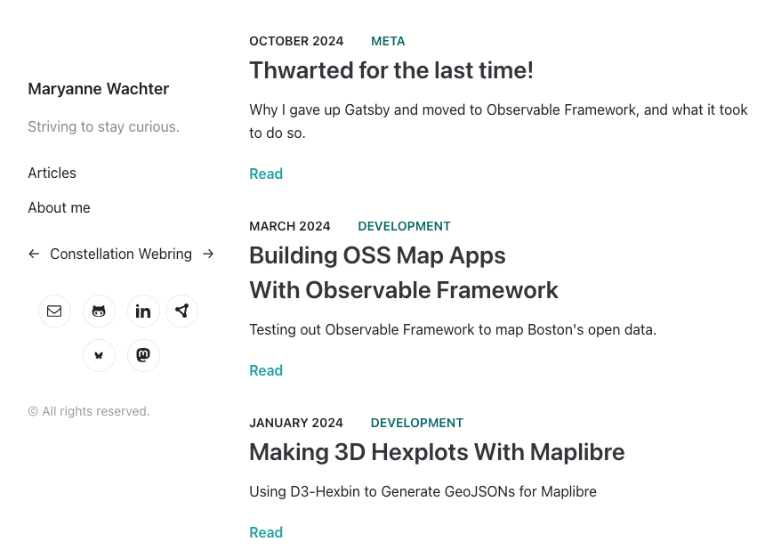Open the LinkedIn profile icon
Screen dimensions: 773x558
pyautogui.click(x=143, y=311)
